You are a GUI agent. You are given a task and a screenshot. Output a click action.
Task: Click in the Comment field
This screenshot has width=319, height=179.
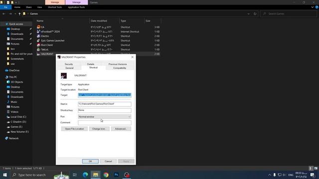104,123
